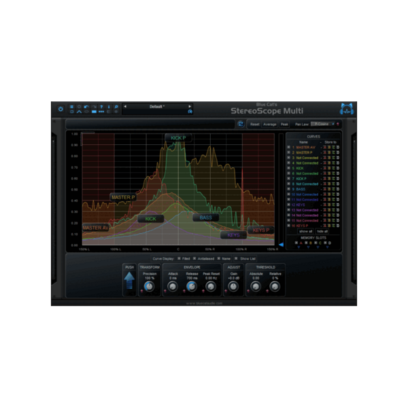This screenshot has width=408, height=408.
Task: Click pink control marker next to Release knob
Action: (x=184, y=291)
